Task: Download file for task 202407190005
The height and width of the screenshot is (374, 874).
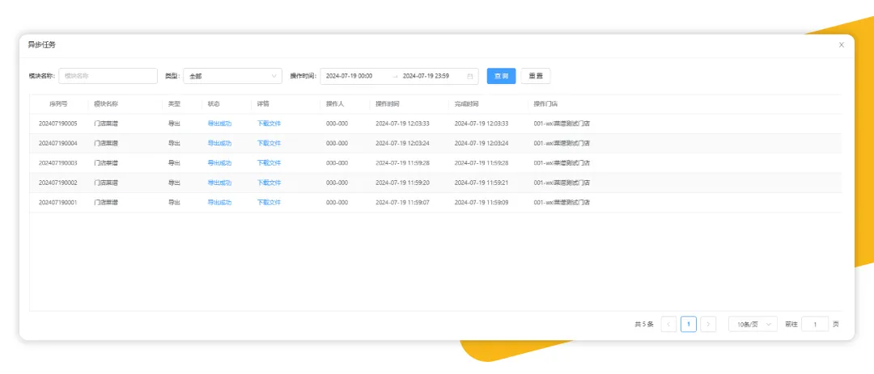Action: (269, 124)
